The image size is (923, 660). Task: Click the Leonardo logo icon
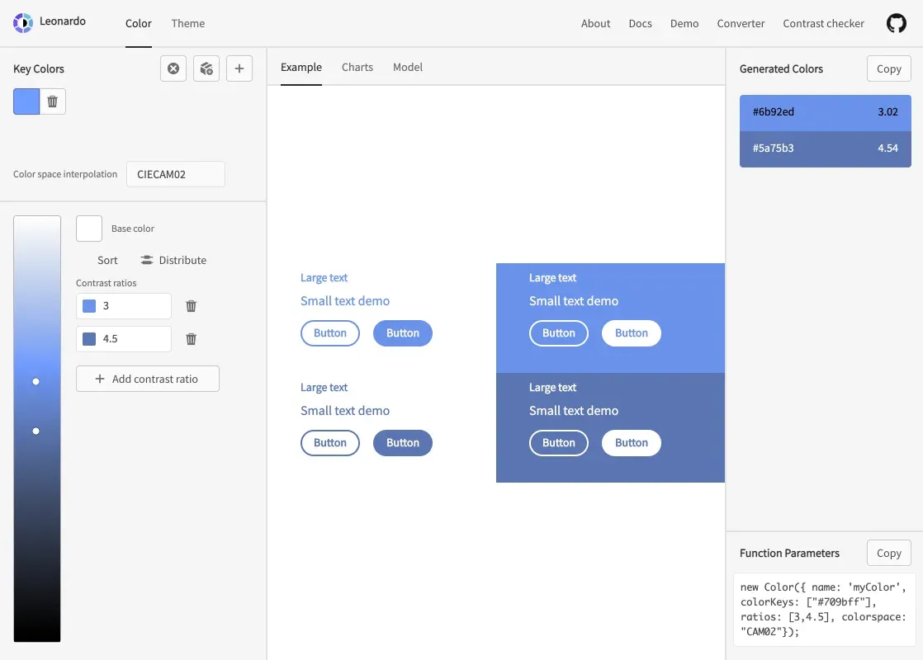click(23, 23)
